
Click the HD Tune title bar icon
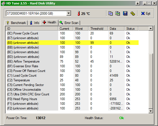point(3,3)
